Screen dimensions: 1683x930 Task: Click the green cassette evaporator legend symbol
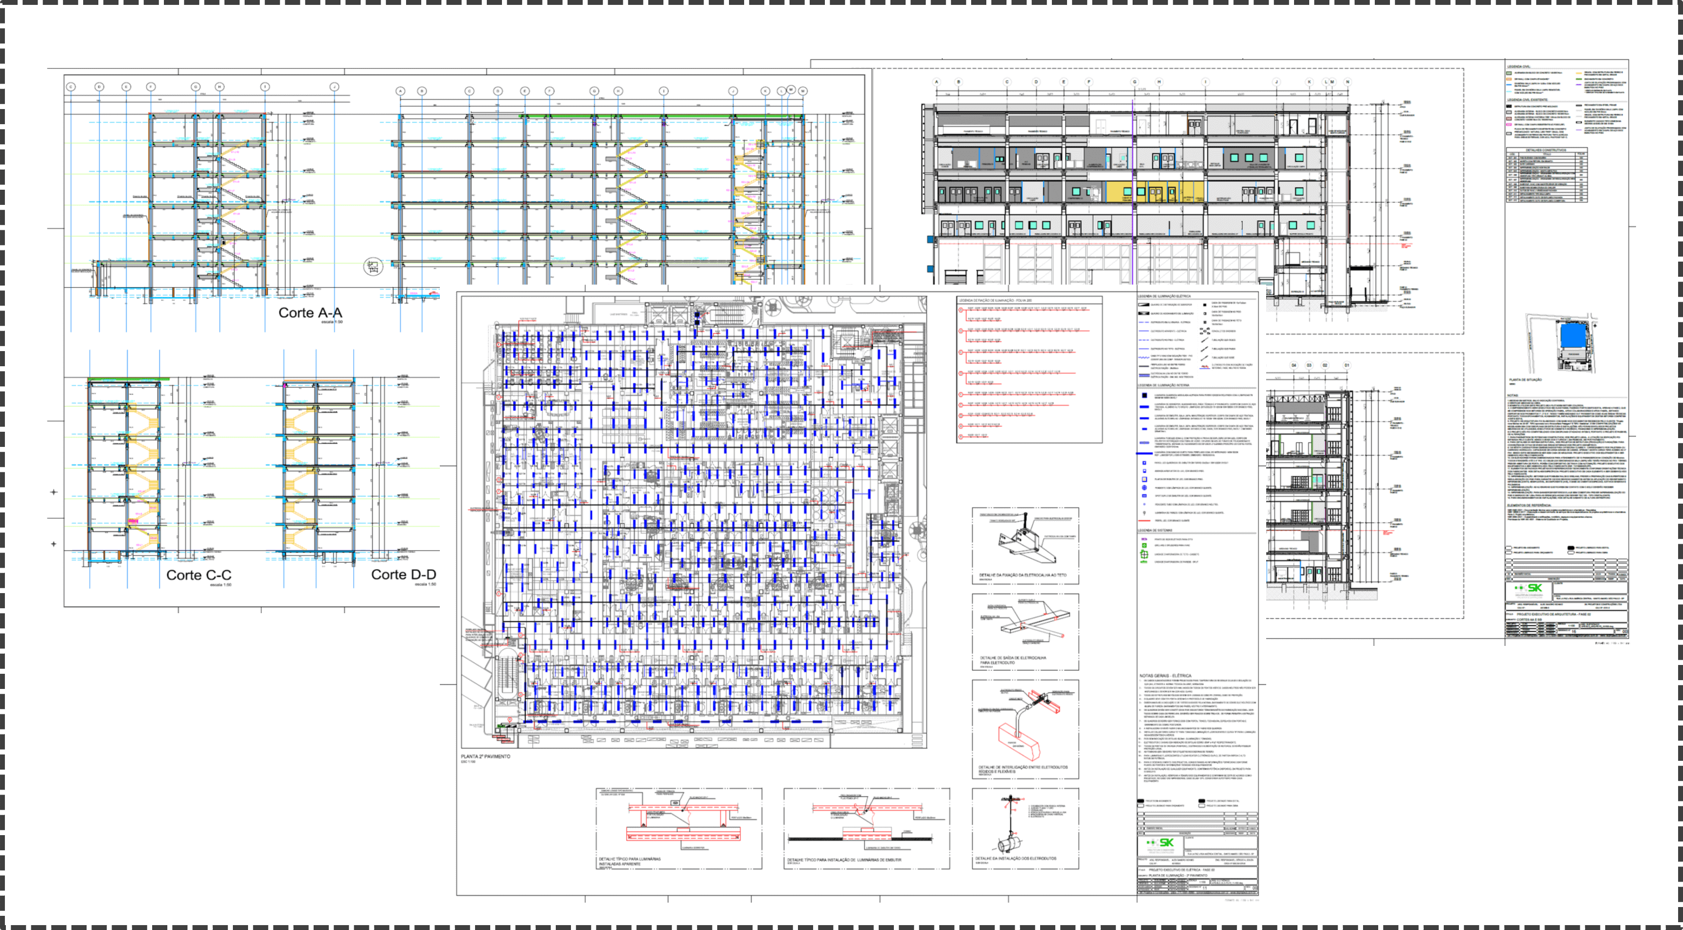[1144, 554]
